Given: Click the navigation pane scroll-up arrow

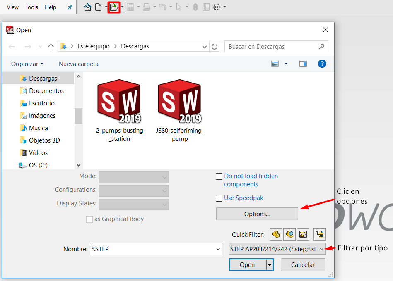Looking at the screenshot, I should [x=78, y=76].
